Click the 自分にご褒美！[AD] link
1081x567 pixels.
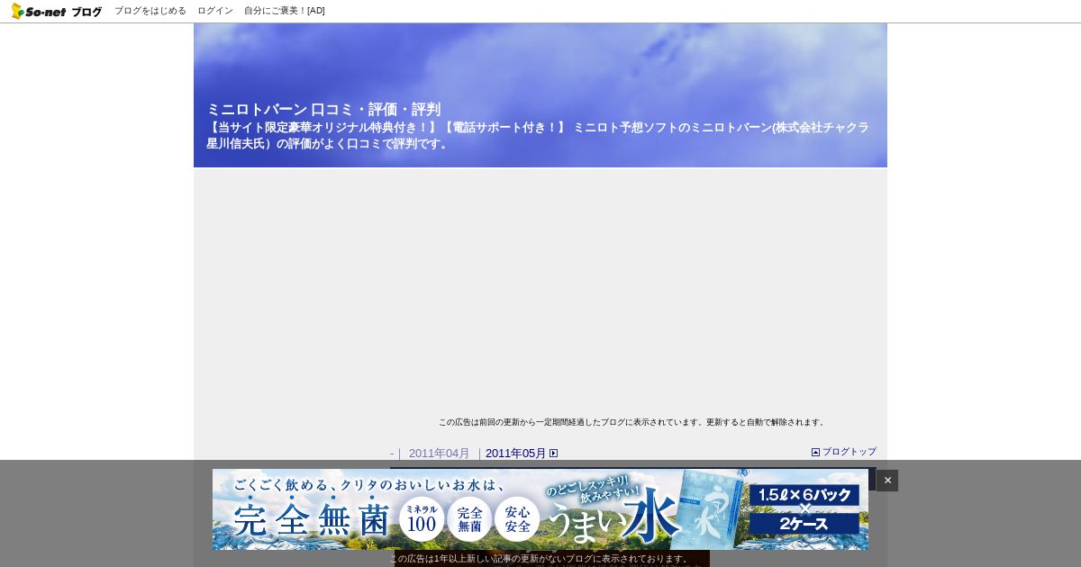click(x=285, y=11)
